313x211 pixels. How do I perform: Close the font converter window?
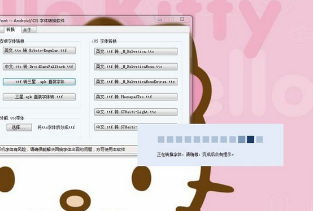click(x=182, y=19)
